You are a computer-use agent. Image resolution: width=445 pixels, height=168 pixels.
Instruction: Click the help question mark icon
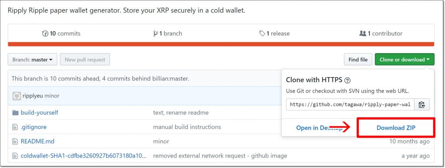(347, 81)
